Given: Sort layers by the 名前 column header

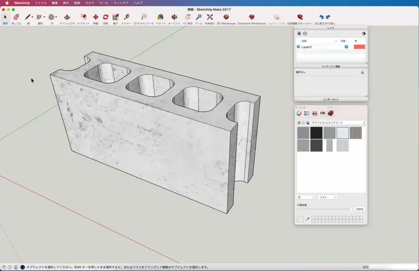Looking at the screenshot, I should tap(304, 41).
